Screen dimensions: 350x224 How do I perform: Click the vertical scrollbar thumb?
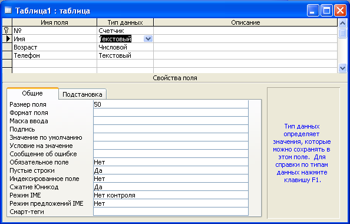pos(342,33)
